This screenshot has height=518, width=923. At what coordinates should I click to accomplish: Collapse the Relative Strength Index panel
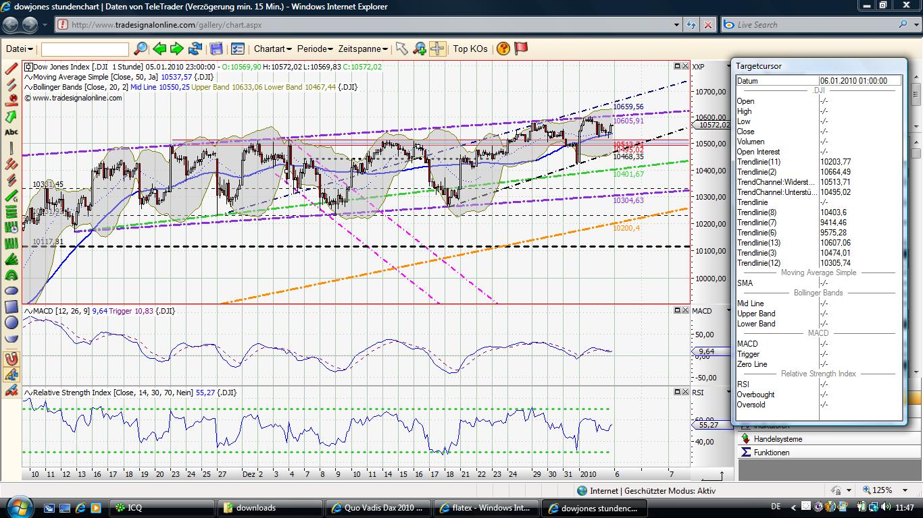678,392
